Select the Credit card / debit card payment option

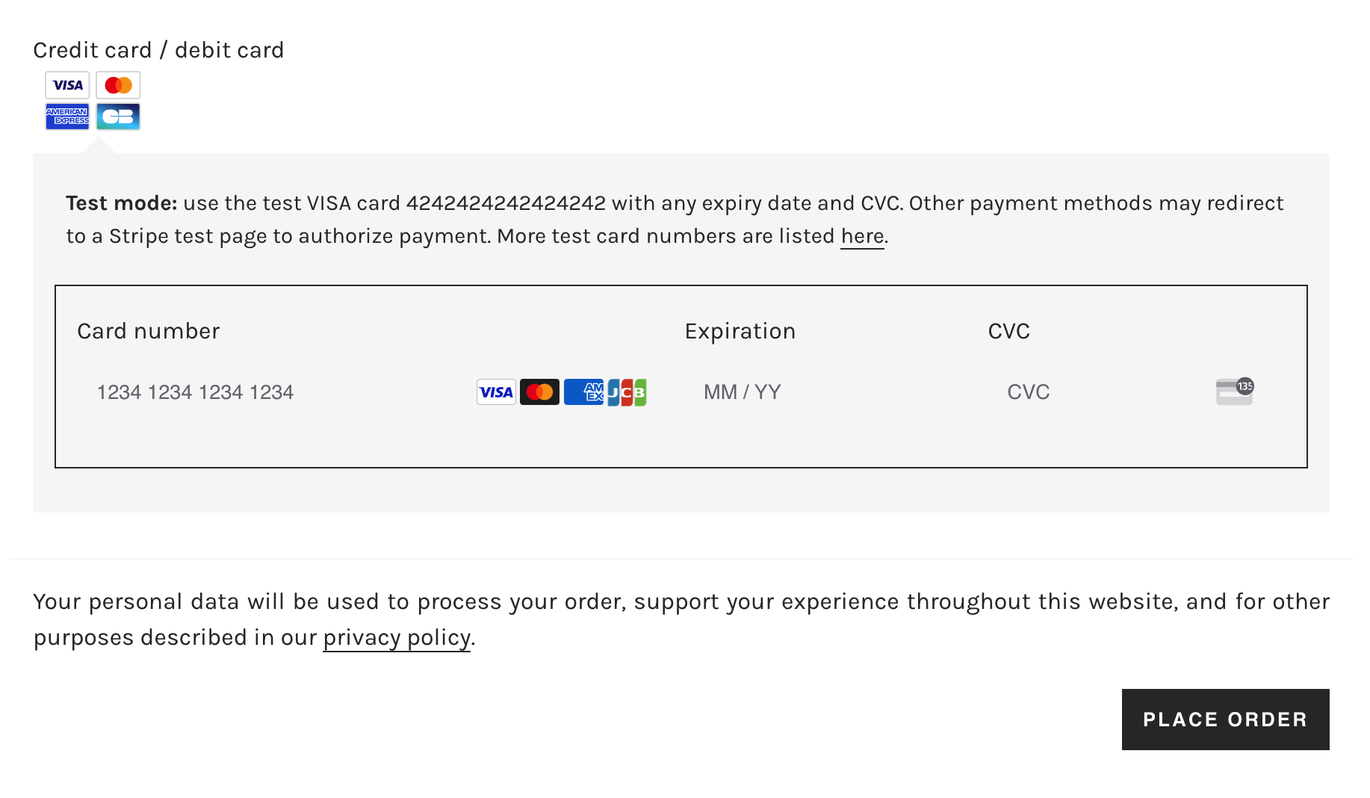tap(158, 49)
